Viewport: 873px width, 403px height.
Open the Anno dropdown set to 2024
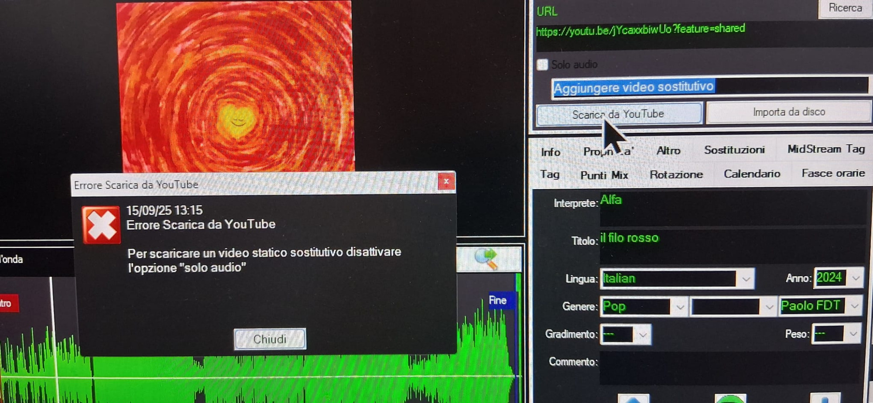point(855,278)
